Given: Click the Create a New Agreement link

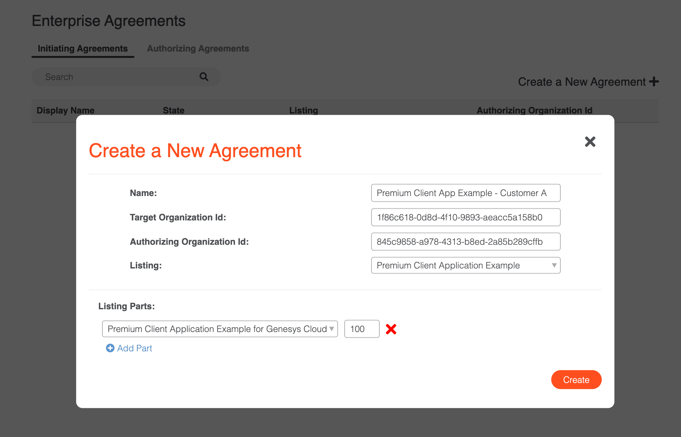Looking at the screenshot, I should [582, 82].
